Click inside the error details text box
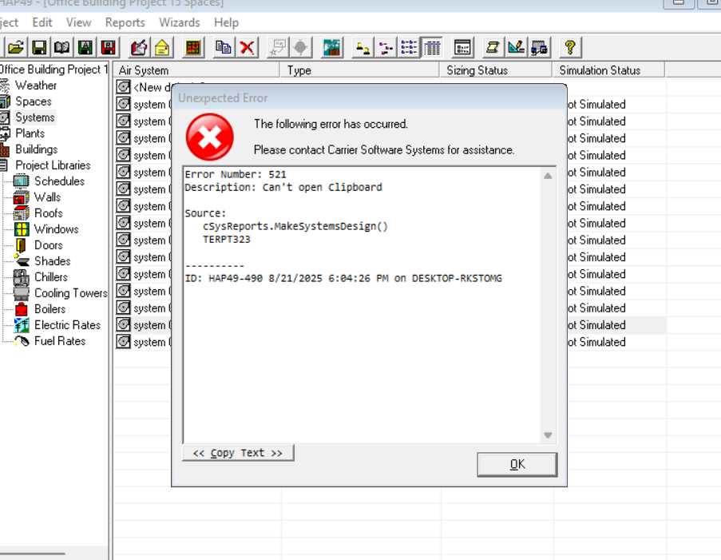721x560 pixels. coord(362,305)
